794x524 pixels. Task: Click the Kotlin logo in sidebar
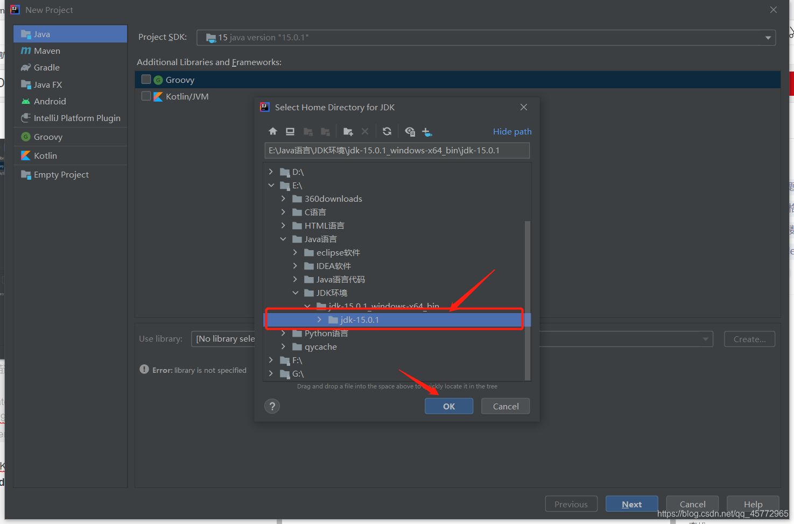pos(25,155)
